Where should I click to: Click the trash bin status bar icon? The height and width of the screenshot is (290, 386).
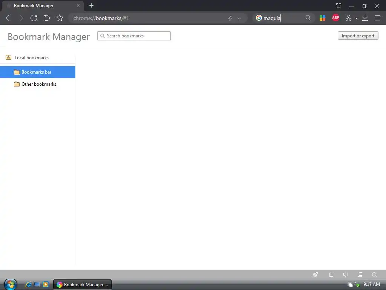(331, 275)
